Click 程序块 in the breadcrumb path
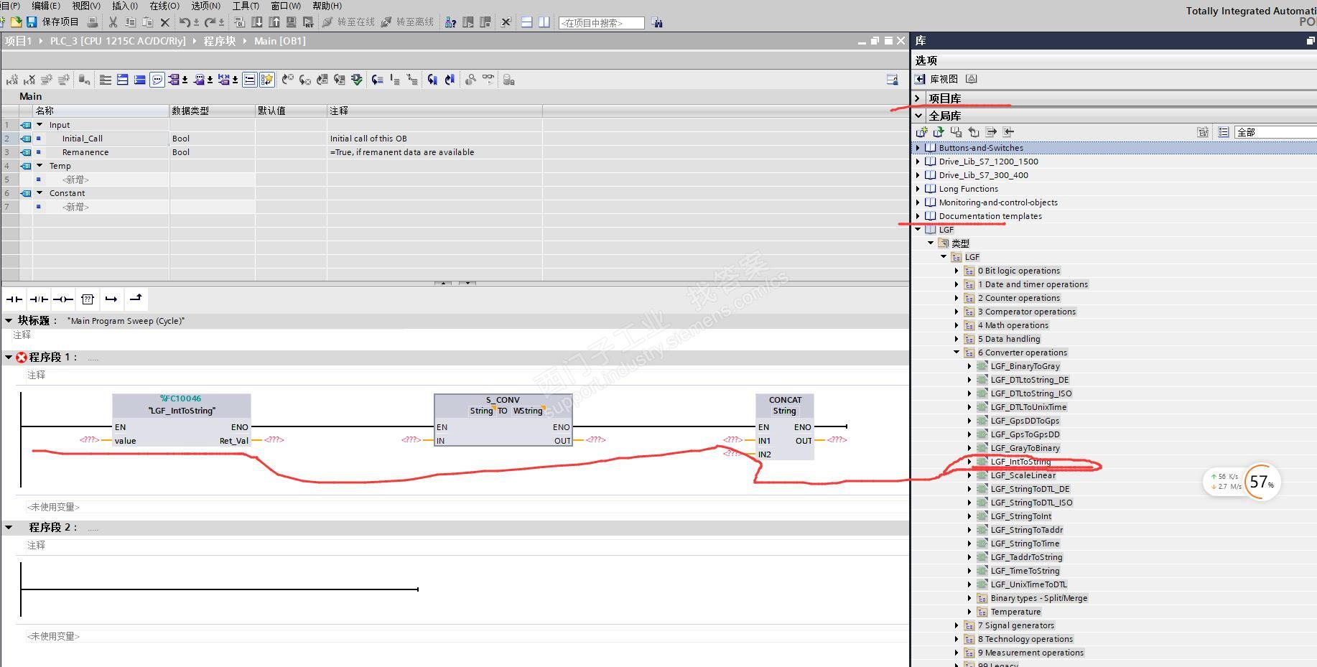 point(219,41)
